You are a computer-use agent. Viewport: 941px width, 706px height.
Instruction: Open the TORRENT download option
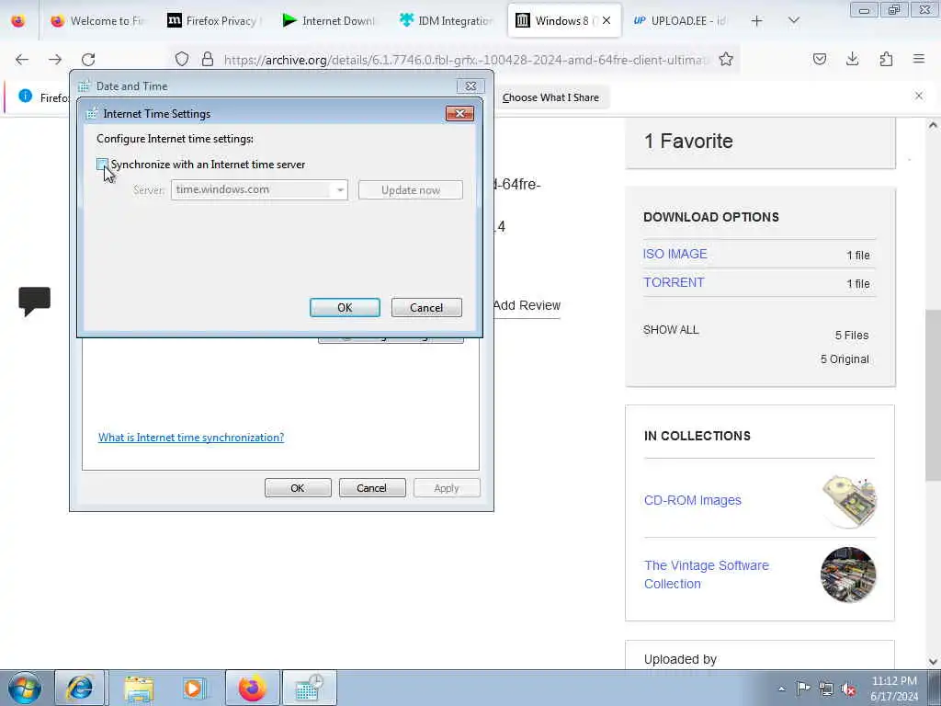click(x=674, y=282)
